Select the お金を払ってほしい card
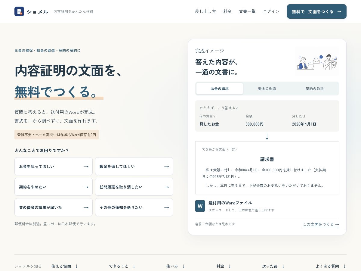The height and width of the screenshot is (271, 361). (54, 166)
